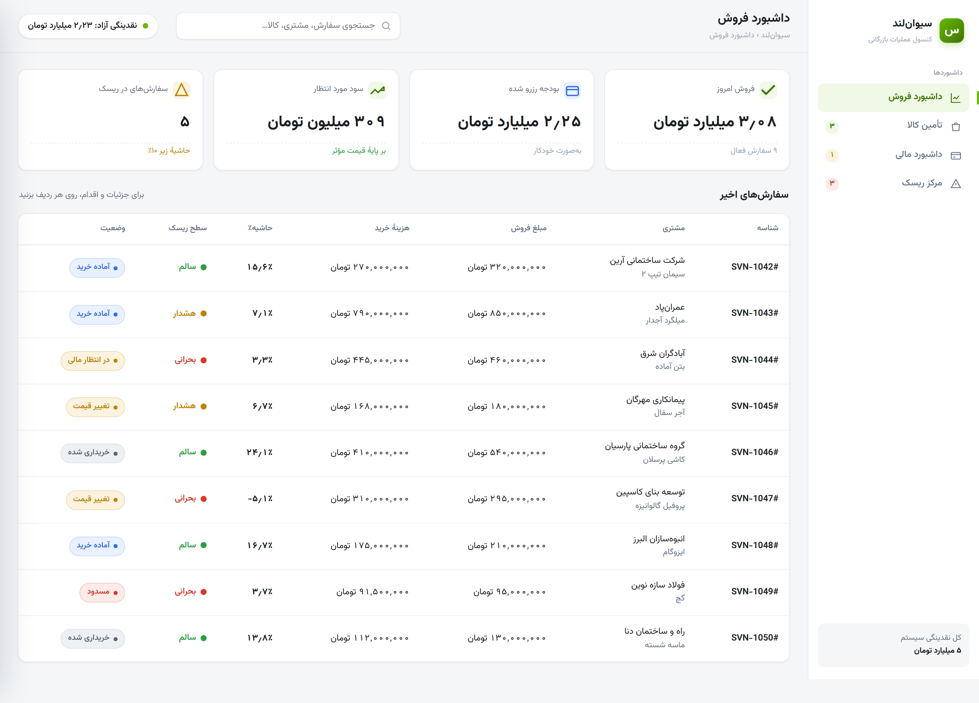979x703 pixels.
Task: Click the نقدینگی آزاد status pill
Action: click(88, 26)
